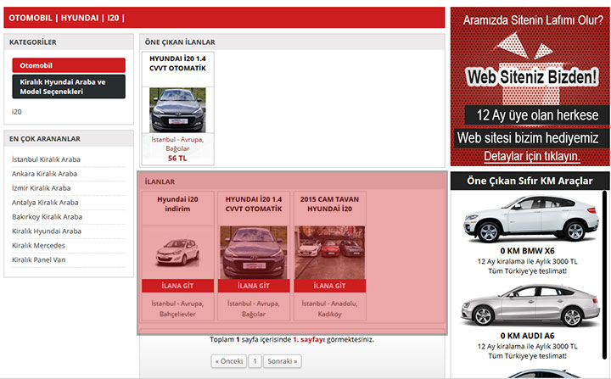611x379 pixels.
Task: Select İstanbul - Anadolu, Kadıköy location text
Action: [x=329, y=309]
